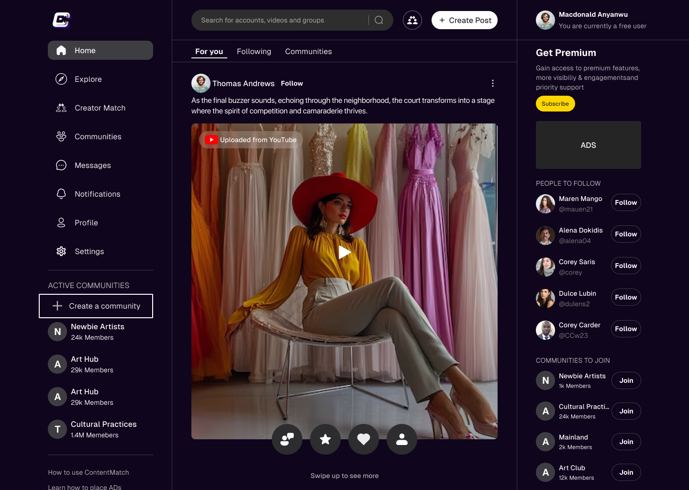689x490 pixels.
Task: Click the yellow Subscribe button
Action: click(x=555, y=104)
